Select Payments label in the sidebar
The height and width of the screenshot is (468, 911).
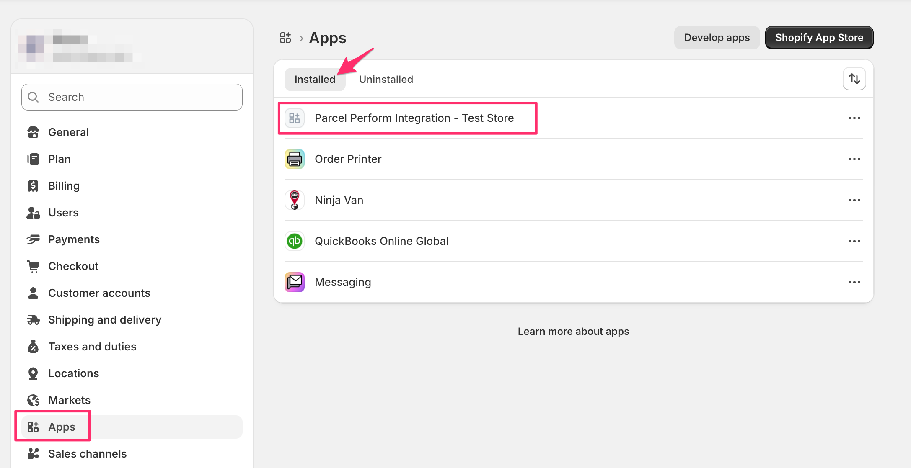(x=74, y=239)
